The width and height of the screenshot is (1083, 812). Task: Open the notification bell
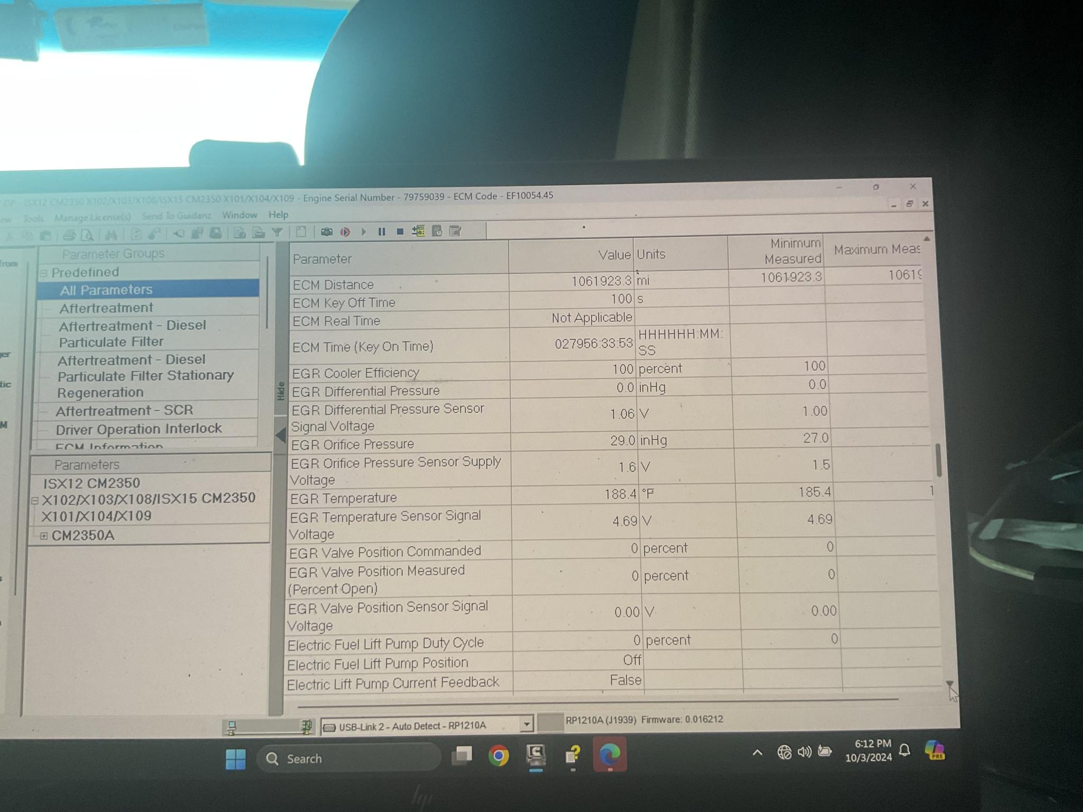click(x=905, y=750)
